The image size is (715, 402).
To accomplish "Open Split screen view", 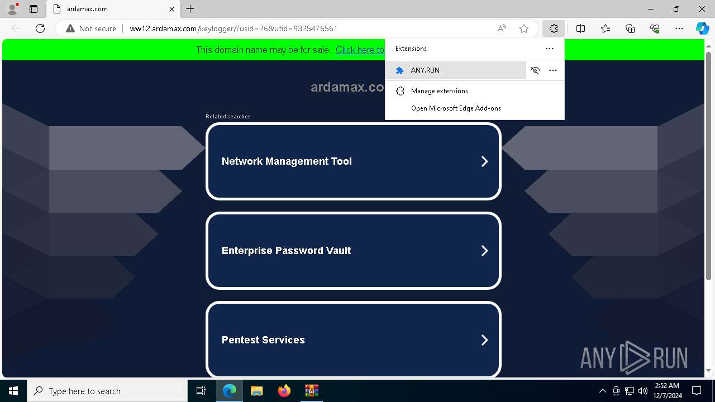I will [580, 28].
